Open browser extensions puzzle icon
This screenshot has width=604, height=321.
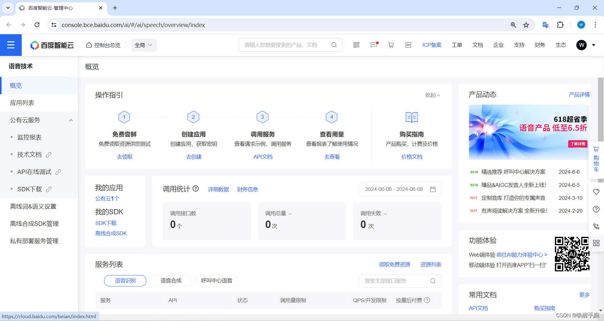tap(560, 25)
